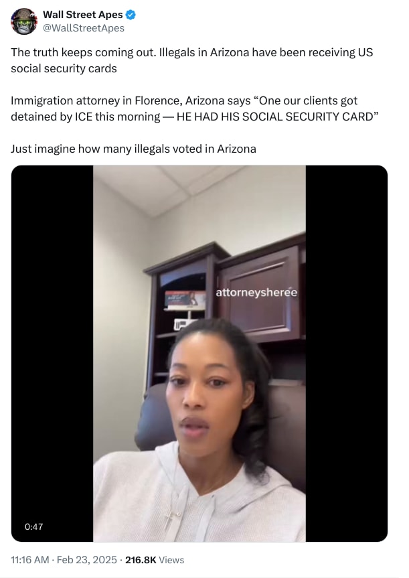Open the 11:16 AM timestamp link

tap(30, 560)
